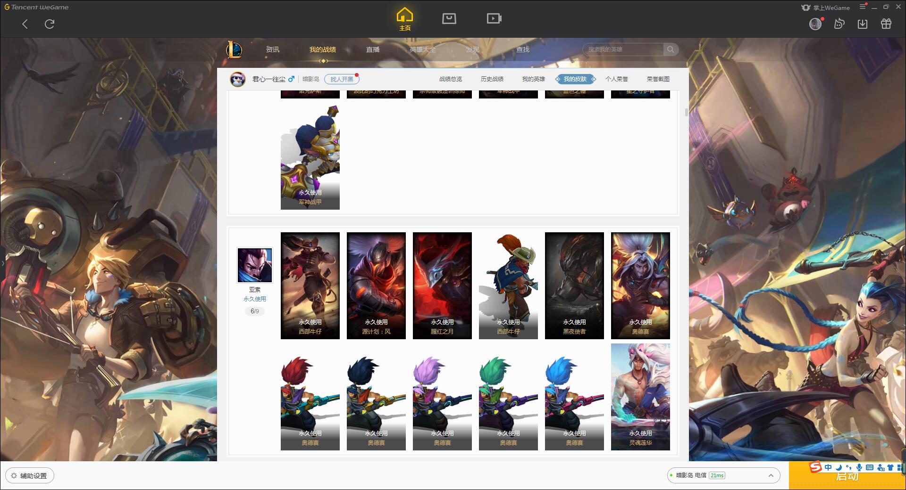Viewport: 906px width, 490px height.
Task: Click the 21ms latency indicator
Action: 717,475
